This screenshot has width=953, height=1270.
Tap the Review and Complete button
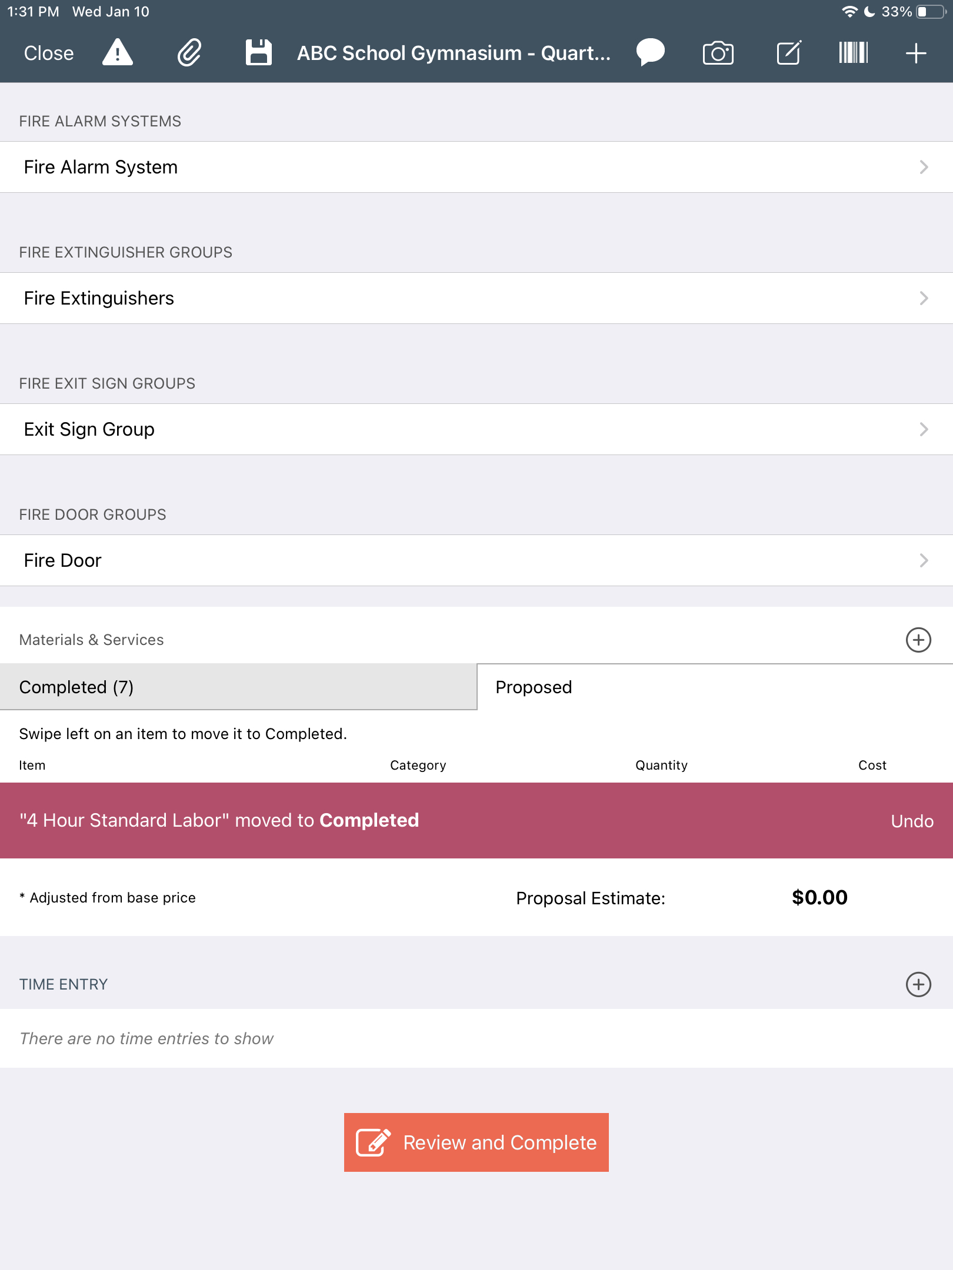[476, 1142]
